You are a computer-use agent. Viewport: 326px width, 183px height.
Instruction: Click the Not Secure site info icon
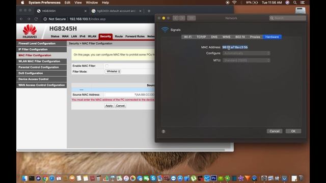point(45,19)
